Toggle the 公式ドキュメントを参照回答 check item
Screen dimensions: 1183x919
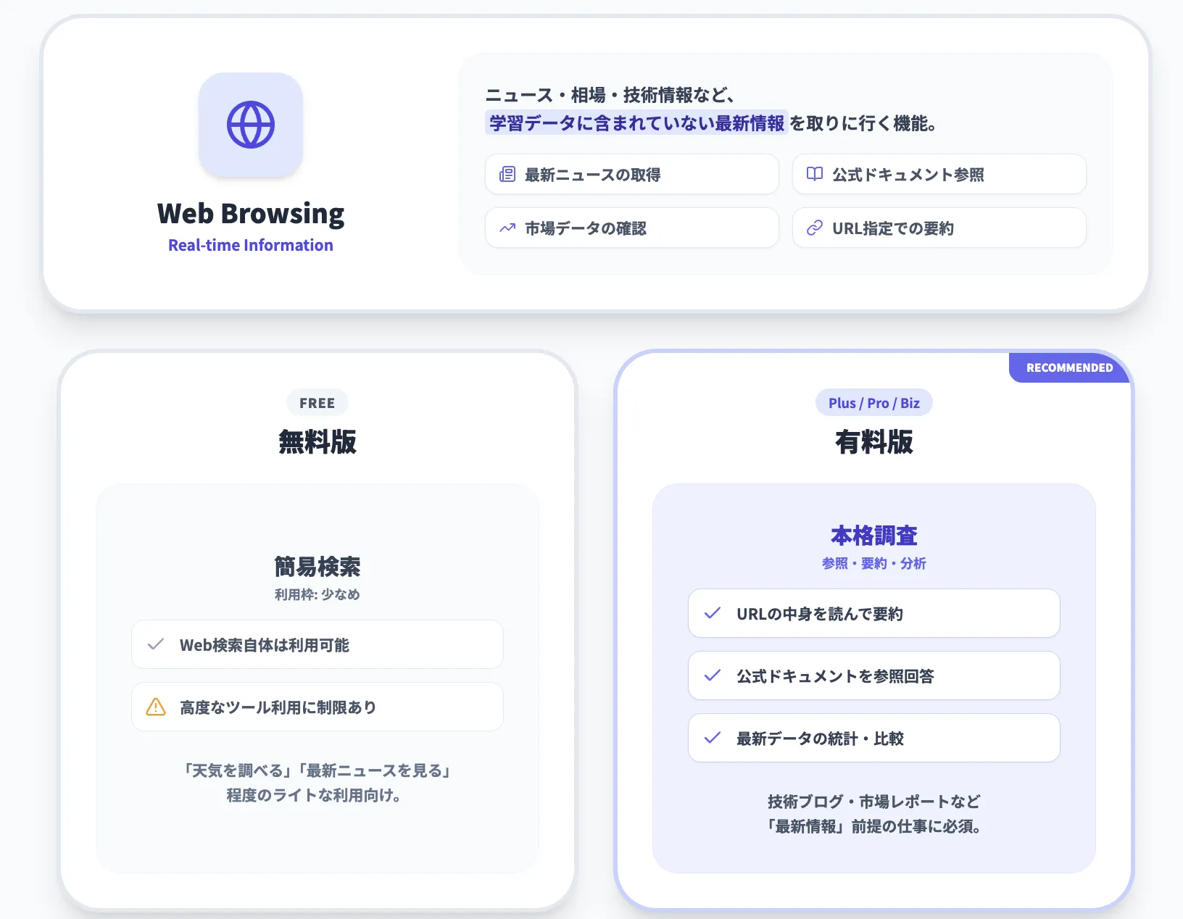[x=873, y=675]
